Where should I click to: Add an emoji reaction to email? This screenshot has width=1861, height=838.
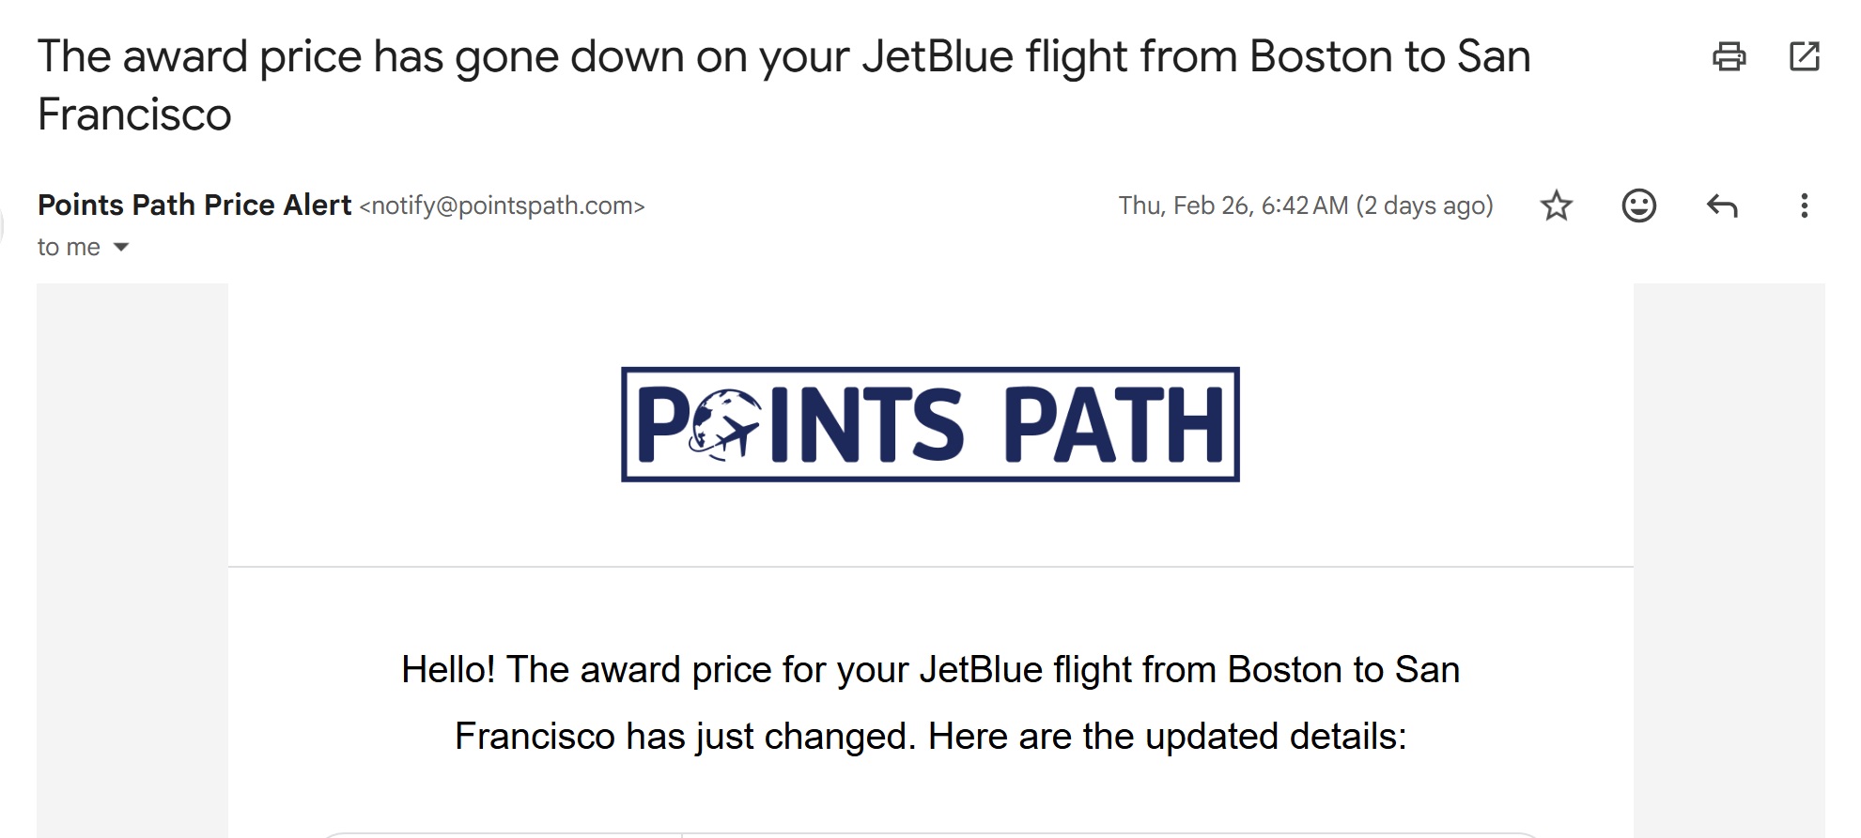[1638, 206]
